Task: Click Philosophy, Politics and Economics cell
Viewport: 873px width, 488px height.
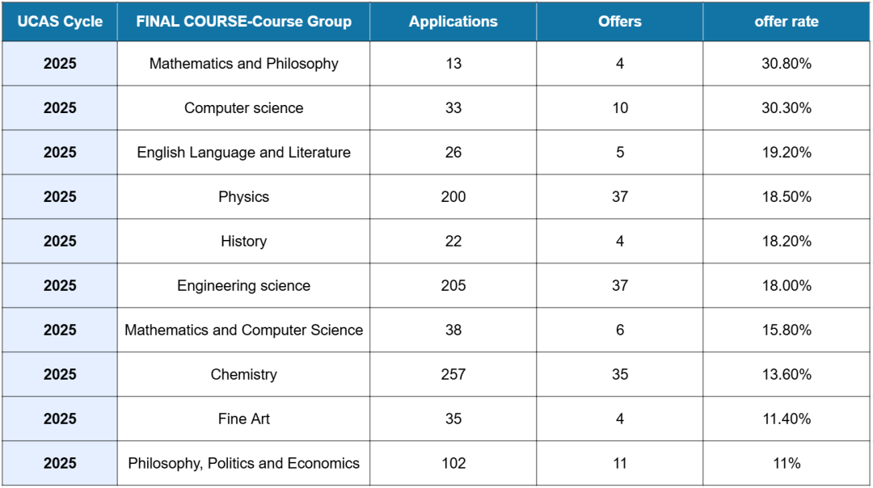Action: point(243,464)
